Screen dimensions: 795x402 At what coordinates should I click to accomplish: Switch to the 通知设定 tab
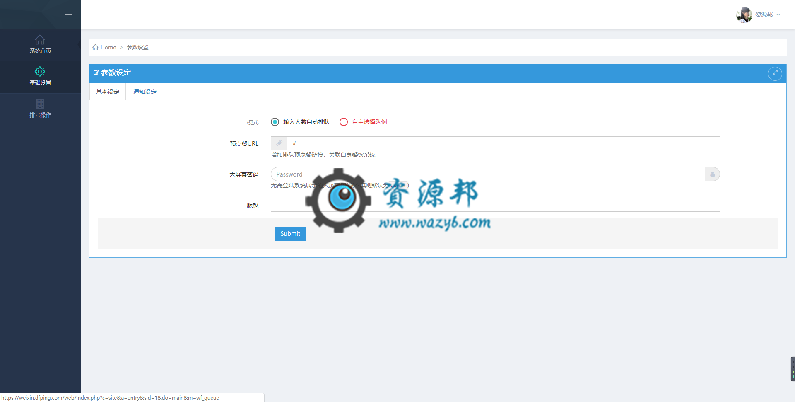[x=145, y=92]
